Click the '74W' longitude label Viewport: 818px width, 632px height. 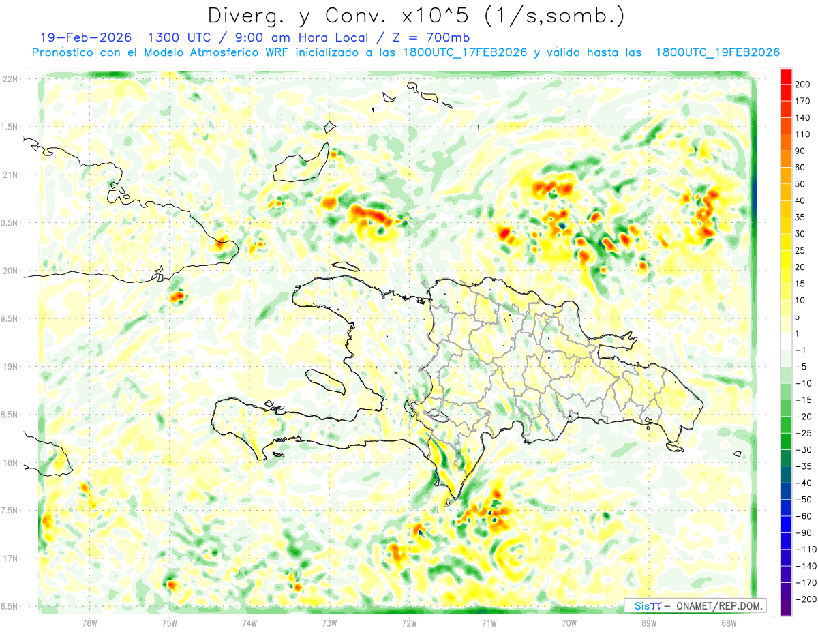coord(249,622)
